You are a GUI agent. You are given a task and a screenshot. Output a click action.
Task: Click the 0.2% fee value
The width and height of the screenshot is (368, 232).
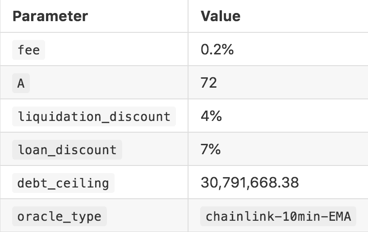coord(217,49)
